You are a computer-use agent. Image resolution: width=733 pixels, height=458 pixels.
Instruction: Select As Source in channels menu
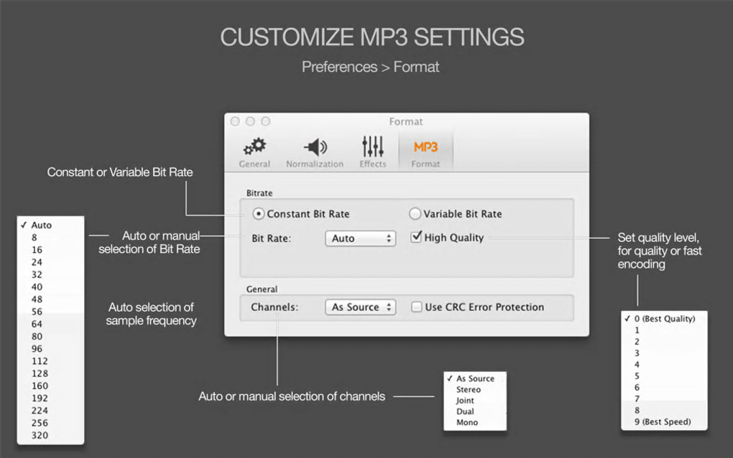click(475, 378)
